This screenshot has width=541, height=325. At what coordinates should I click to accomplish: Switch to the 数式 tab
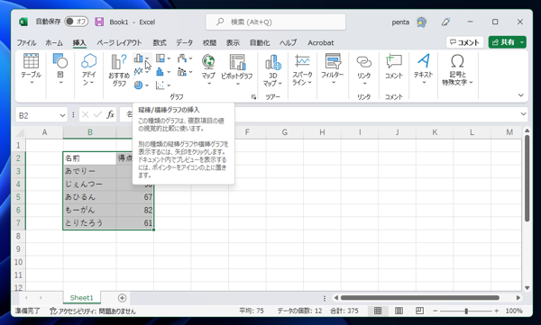160,42
